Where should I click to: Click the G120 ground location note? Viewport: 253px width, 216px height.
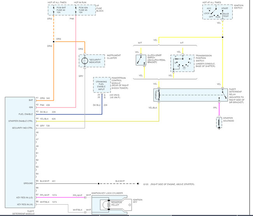tap(169, 184)
